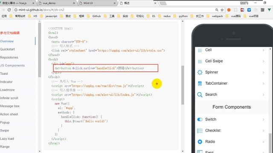Open the Message box component docs
Viewport: 273px width, 153px height.
click(x=10, y=106)
